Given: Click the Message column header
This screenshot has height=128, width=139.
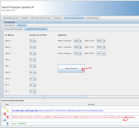Looking at the screenshot, I should (x=91, y=105).
